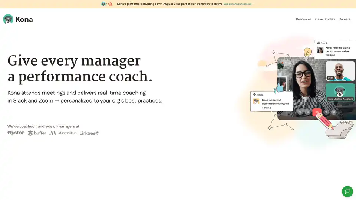Click the red end-call button

tap(317, 112)
